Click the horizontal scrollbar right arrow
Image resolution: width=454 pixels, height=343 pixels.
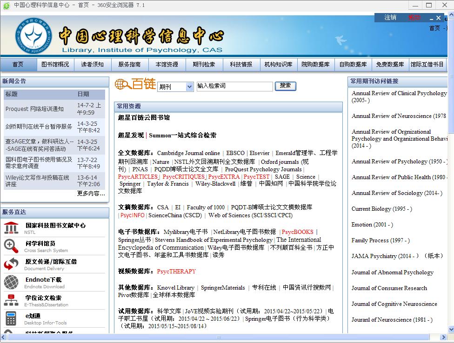[x=443, y=337]
